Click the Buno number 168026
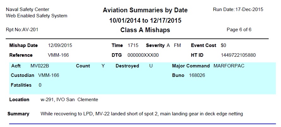Viewport: 281px width, 127px height. coord(197,75)
